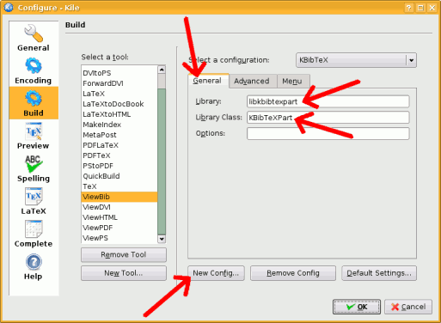
Task: Select LaTeXtoDocBook in the tool list
Action: 119,104
